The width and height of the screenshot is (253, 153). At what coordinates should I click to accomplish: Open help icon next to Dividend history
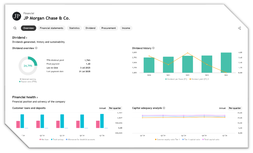pyautogui.click(x=153, y=48)
